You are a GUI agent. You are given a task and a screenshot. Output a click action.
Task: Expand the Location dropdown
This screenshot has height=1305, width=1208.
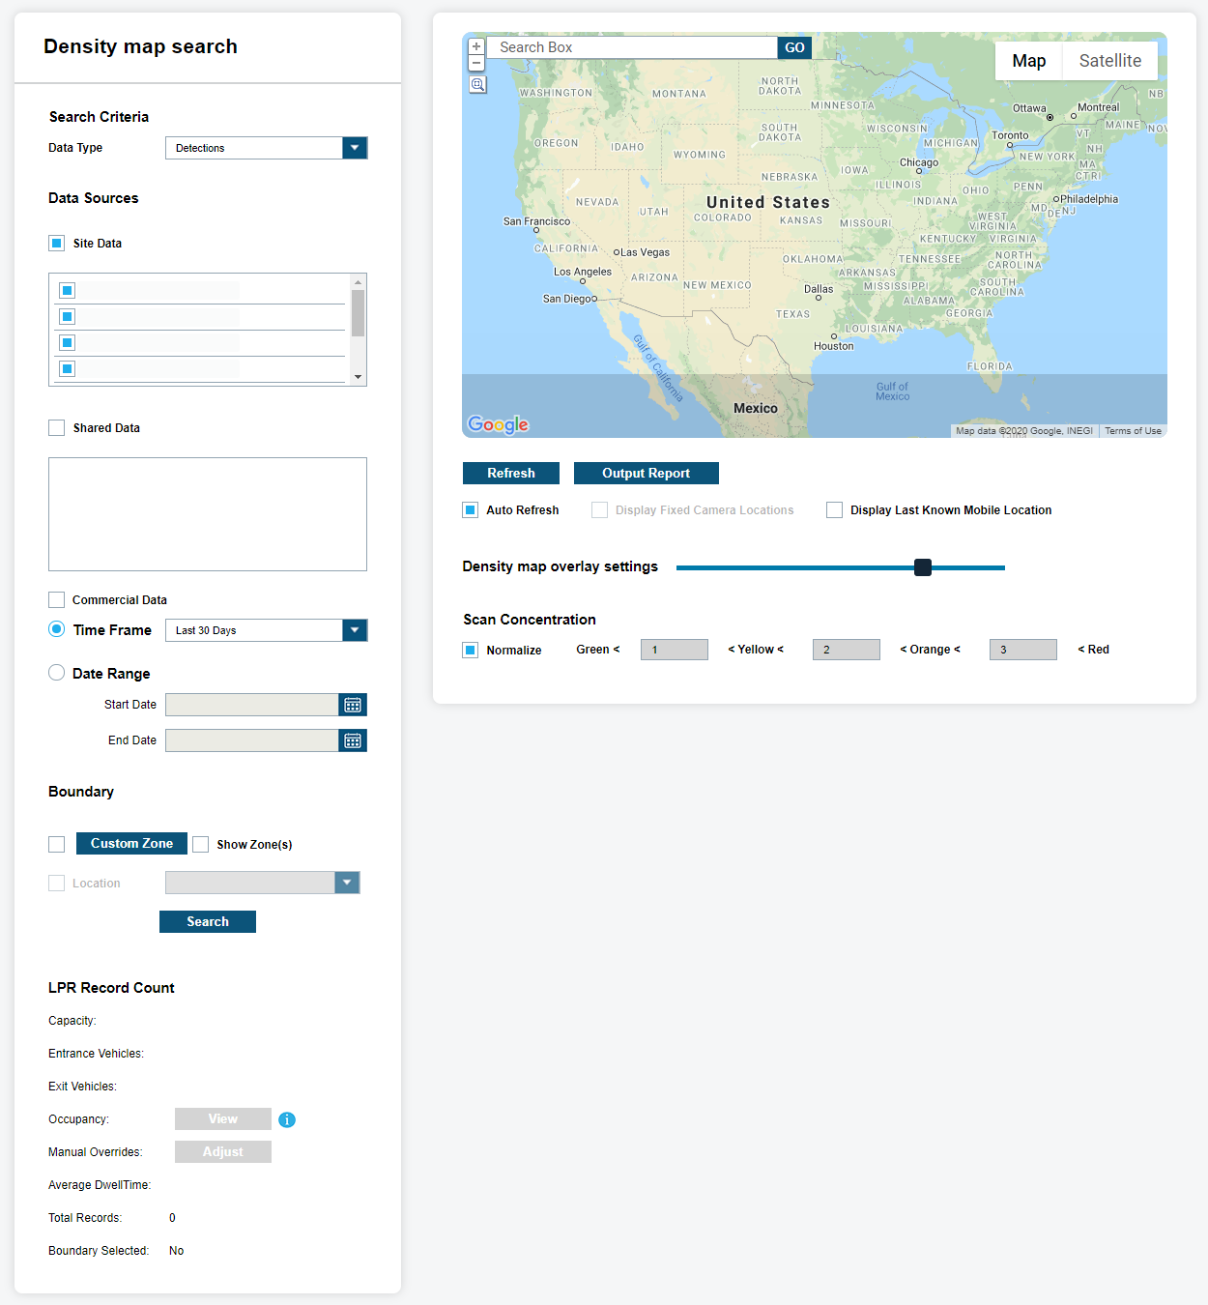click(x=347, y=883)
